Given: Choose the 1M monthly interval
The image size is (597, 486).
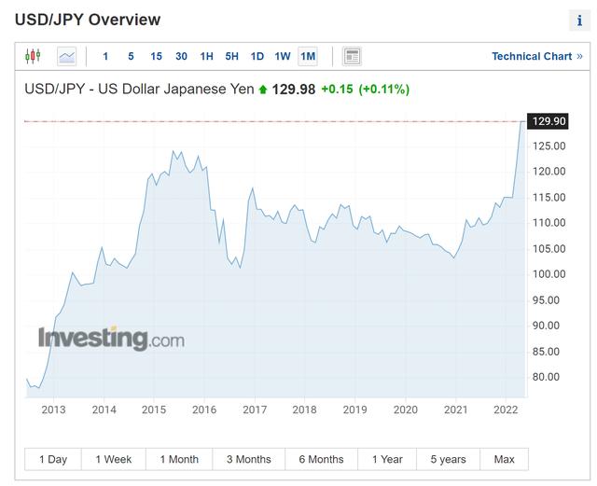Looking at the screenshot, I should pos(308,56).
